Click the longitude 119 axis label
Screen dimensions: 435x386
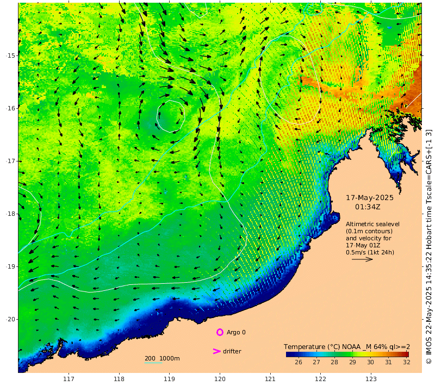pos(169,379)
